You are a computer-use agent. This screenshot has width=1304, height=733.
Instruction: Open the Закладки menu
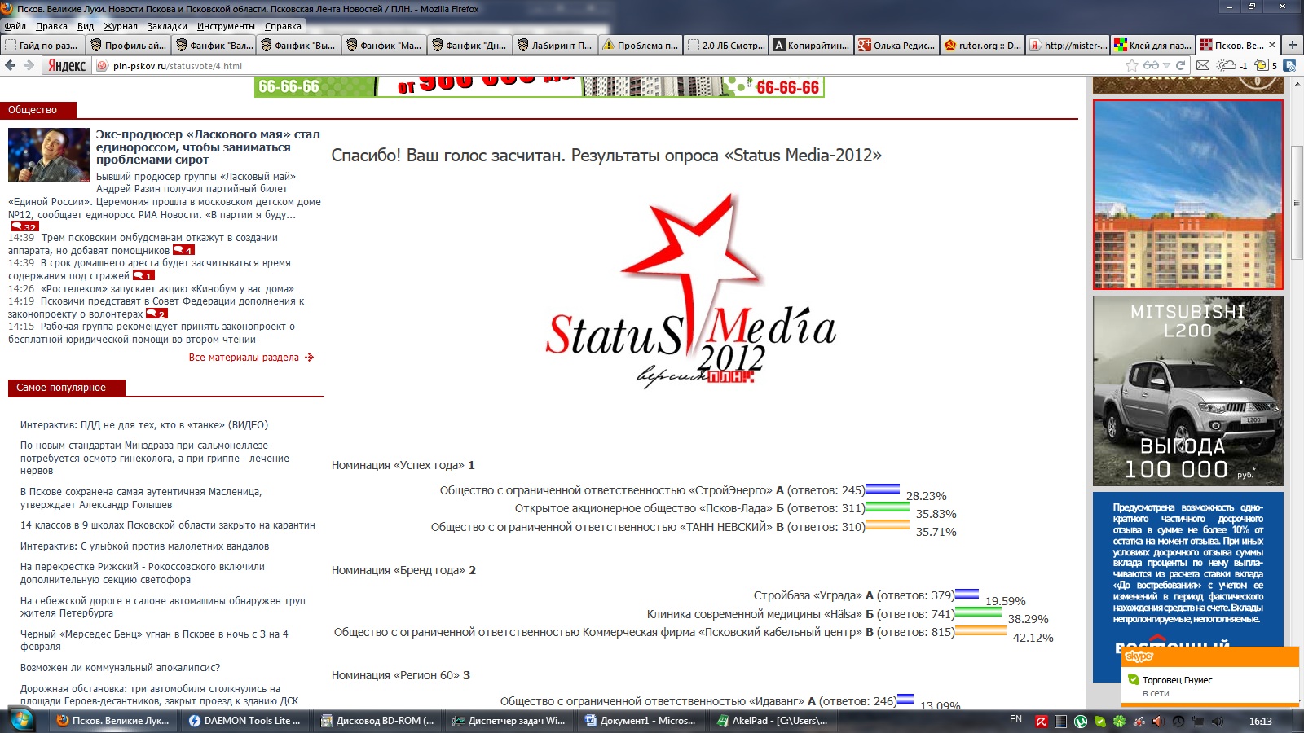pos(167,26)
